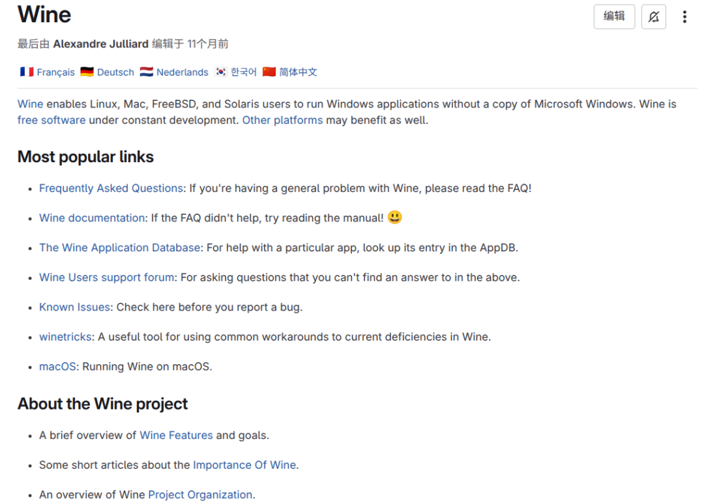This screenshot has width=704, height=504.
Task: Click the Most popular links heading
Action: [x=85, y=157]
